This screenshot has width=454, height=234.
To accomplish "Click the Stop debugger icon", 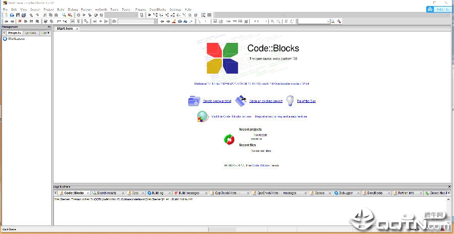I will pyautogui.click(x=195, y=15).
